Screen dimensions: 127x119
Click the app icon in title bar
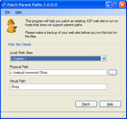coord(4,5)
